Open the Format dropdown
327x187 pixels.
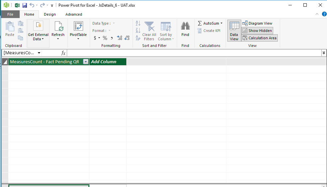[x=109, y=31]
